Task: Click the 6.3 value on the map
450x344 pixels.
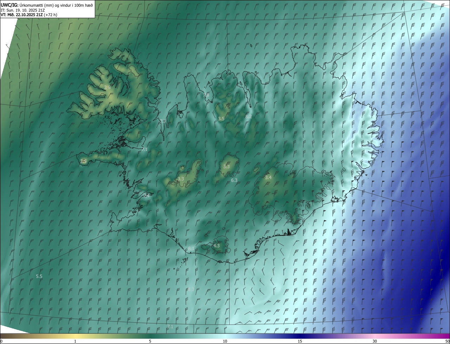Action: (x=234, y=180)
